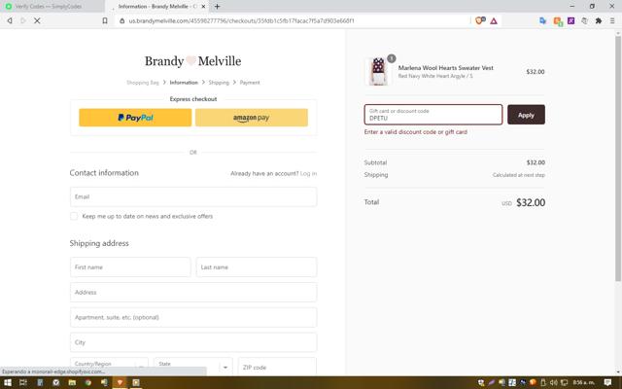
Task: Open the notification center icon
Action: pos(607,382)
